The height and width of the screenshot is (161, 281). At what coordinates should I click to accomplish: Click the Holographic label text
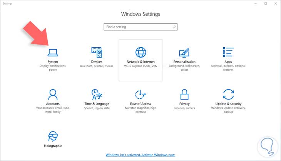pos(53,146)
